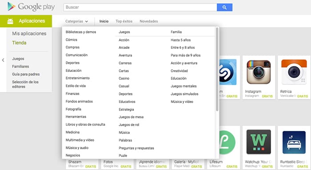The height and width of the screenshot is (170, 311).
Task: Select the Estrategia game category
Action: 126,109
